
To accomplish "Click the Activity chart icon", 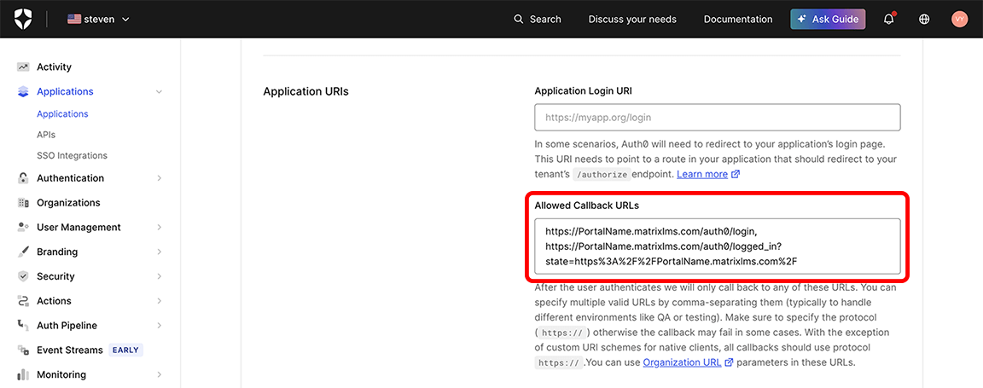I will [x=23, y=67].
